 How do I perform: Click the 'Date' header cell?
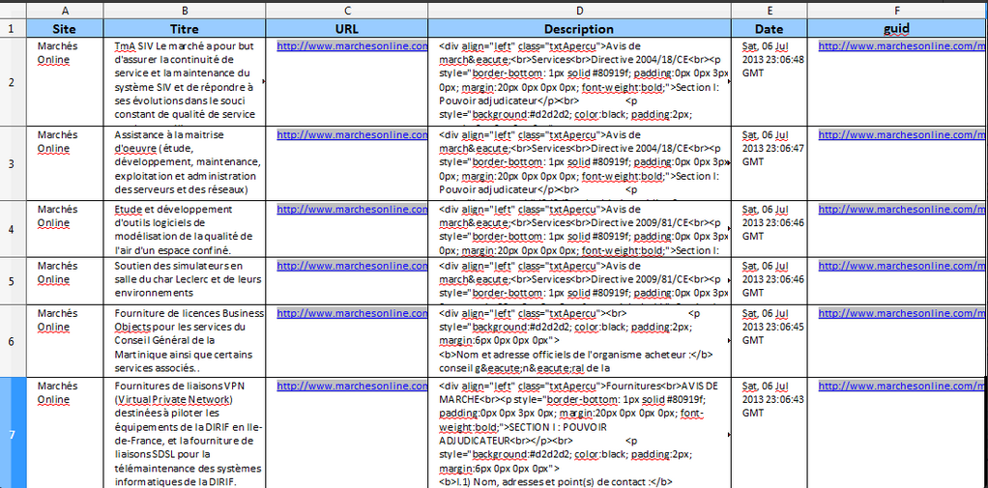coord(769,29)
